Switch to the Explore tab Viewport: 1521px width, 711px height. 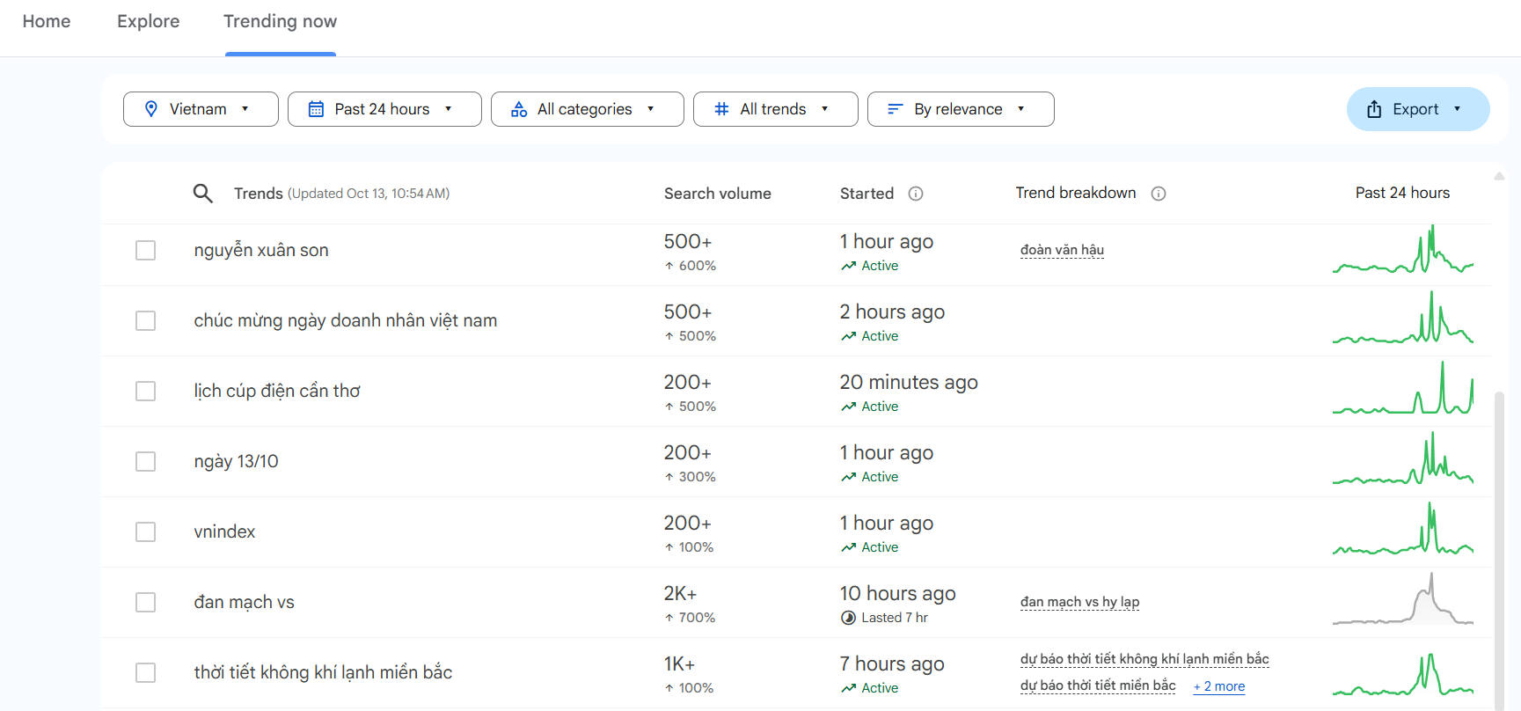[x=148, y=21]
